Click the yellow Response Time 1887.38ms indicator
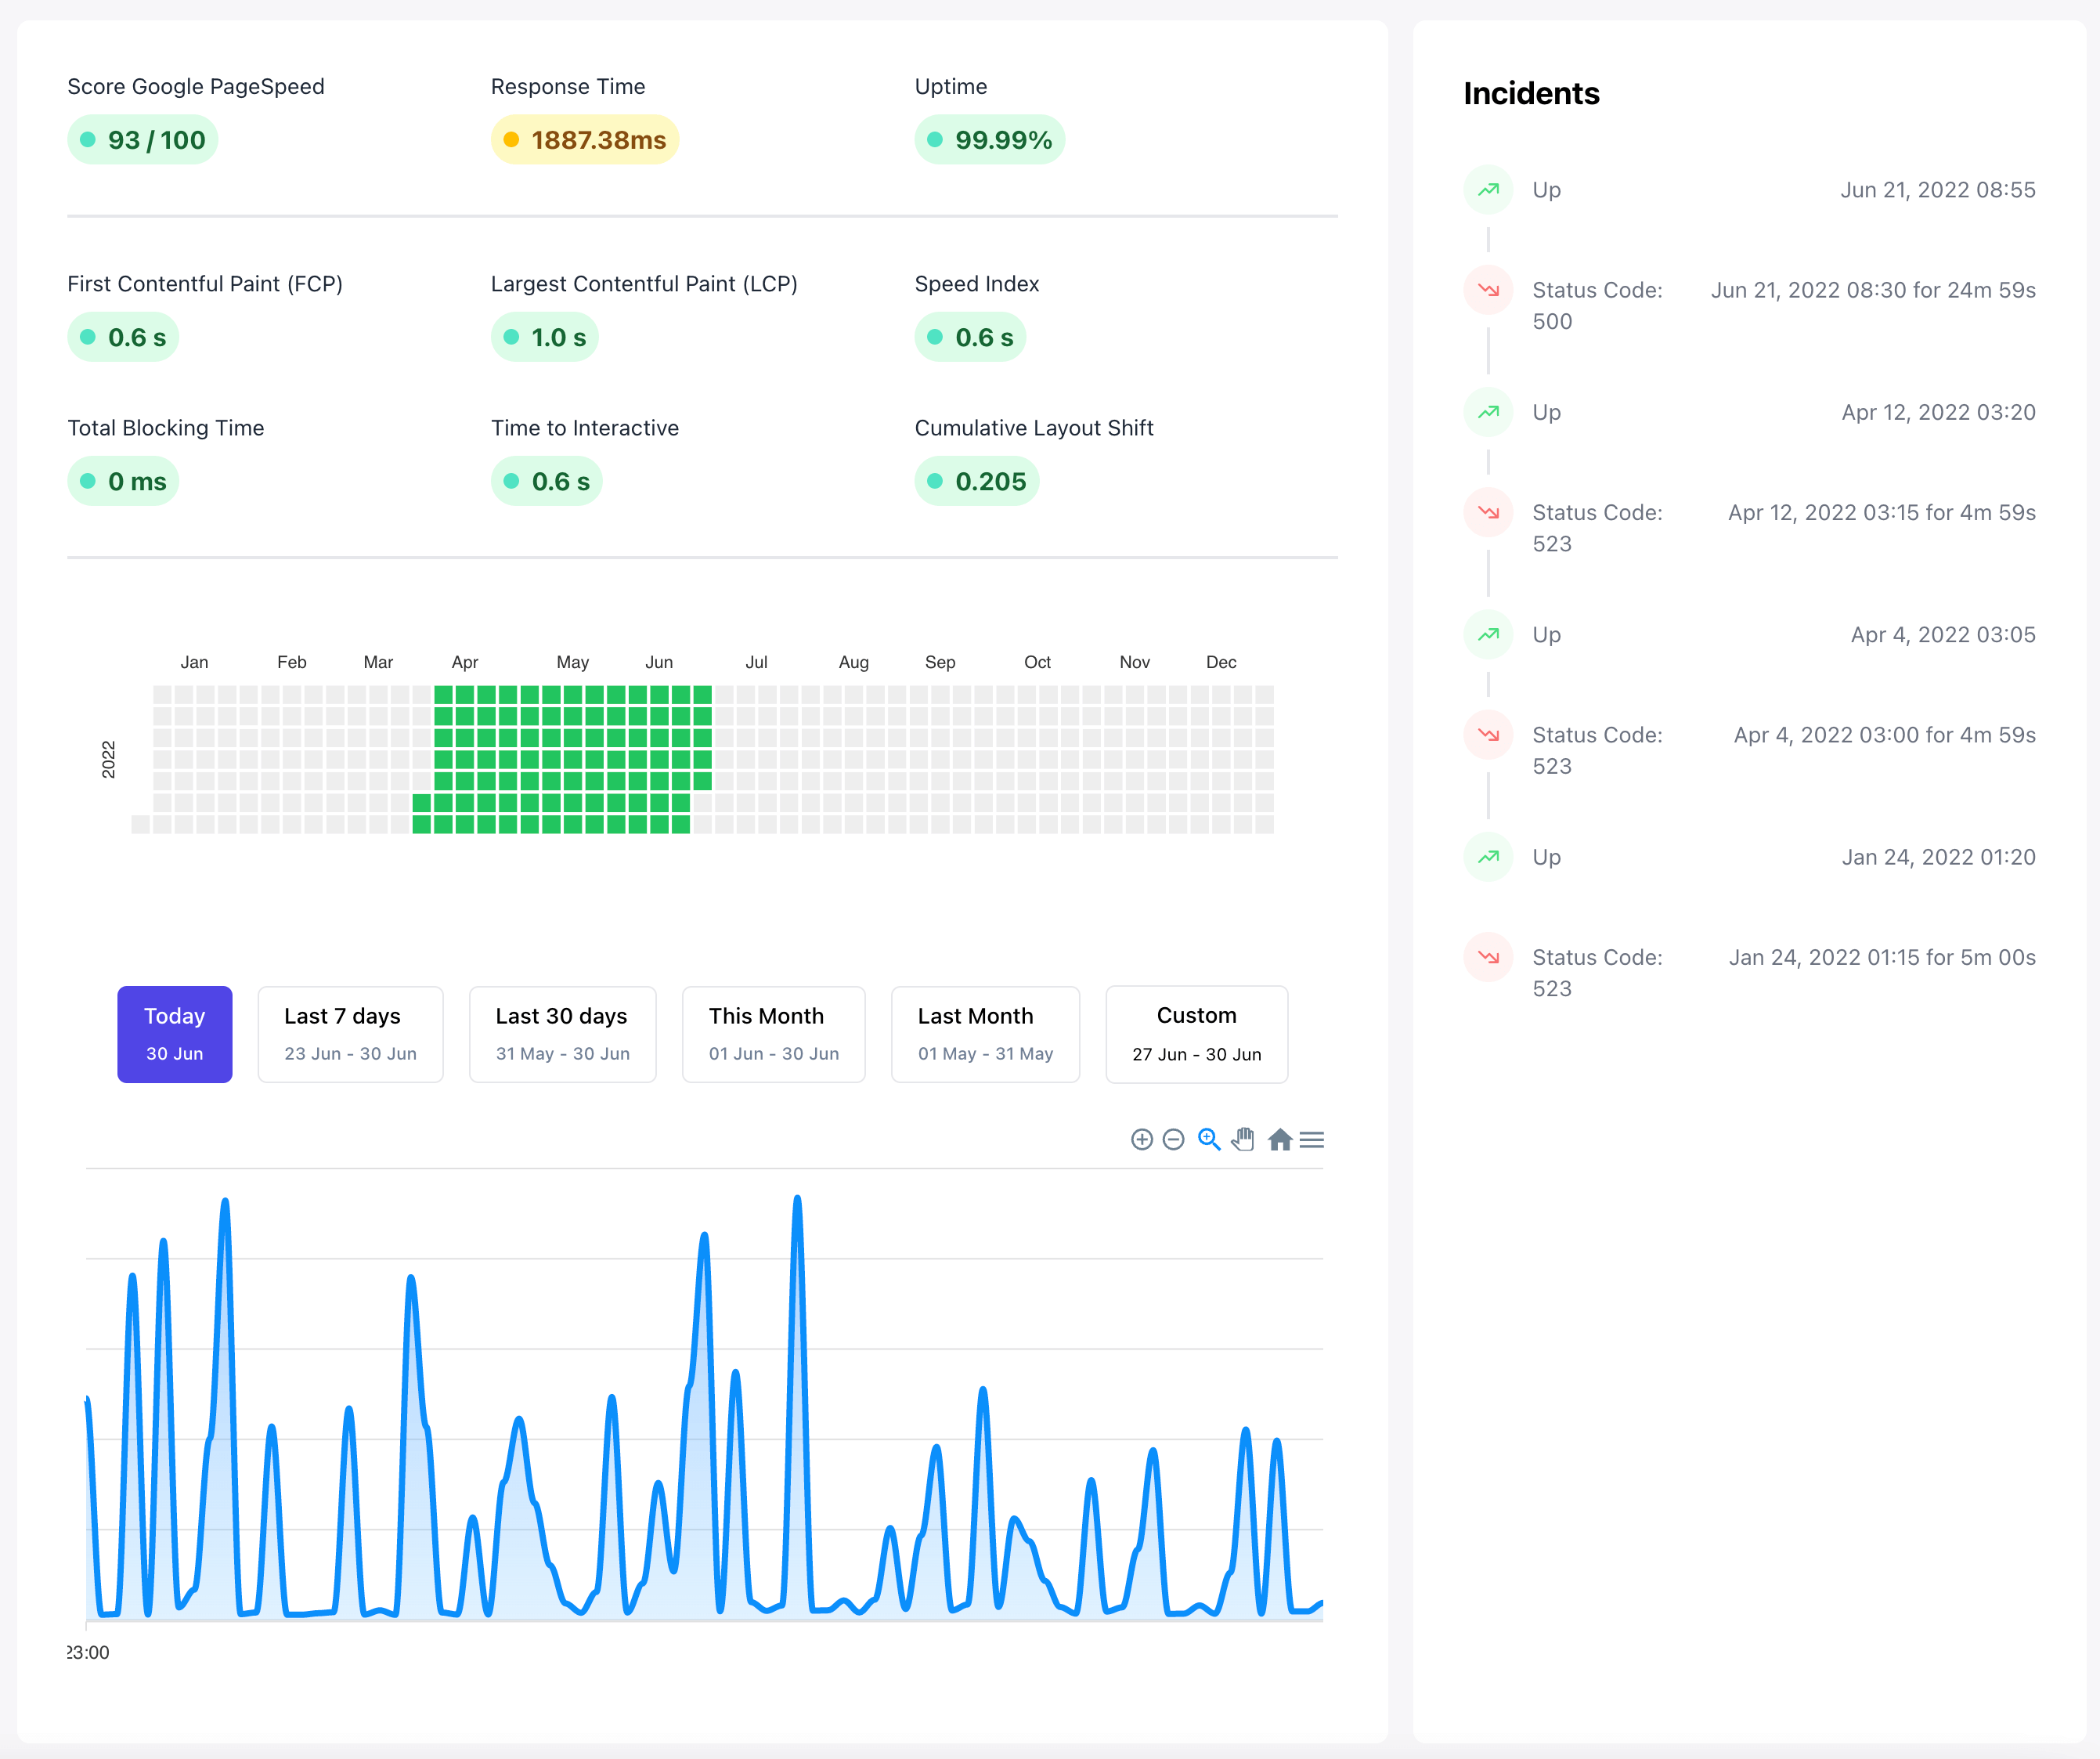This screenshot has width=2100, height=1759. (x=584, y=140)
